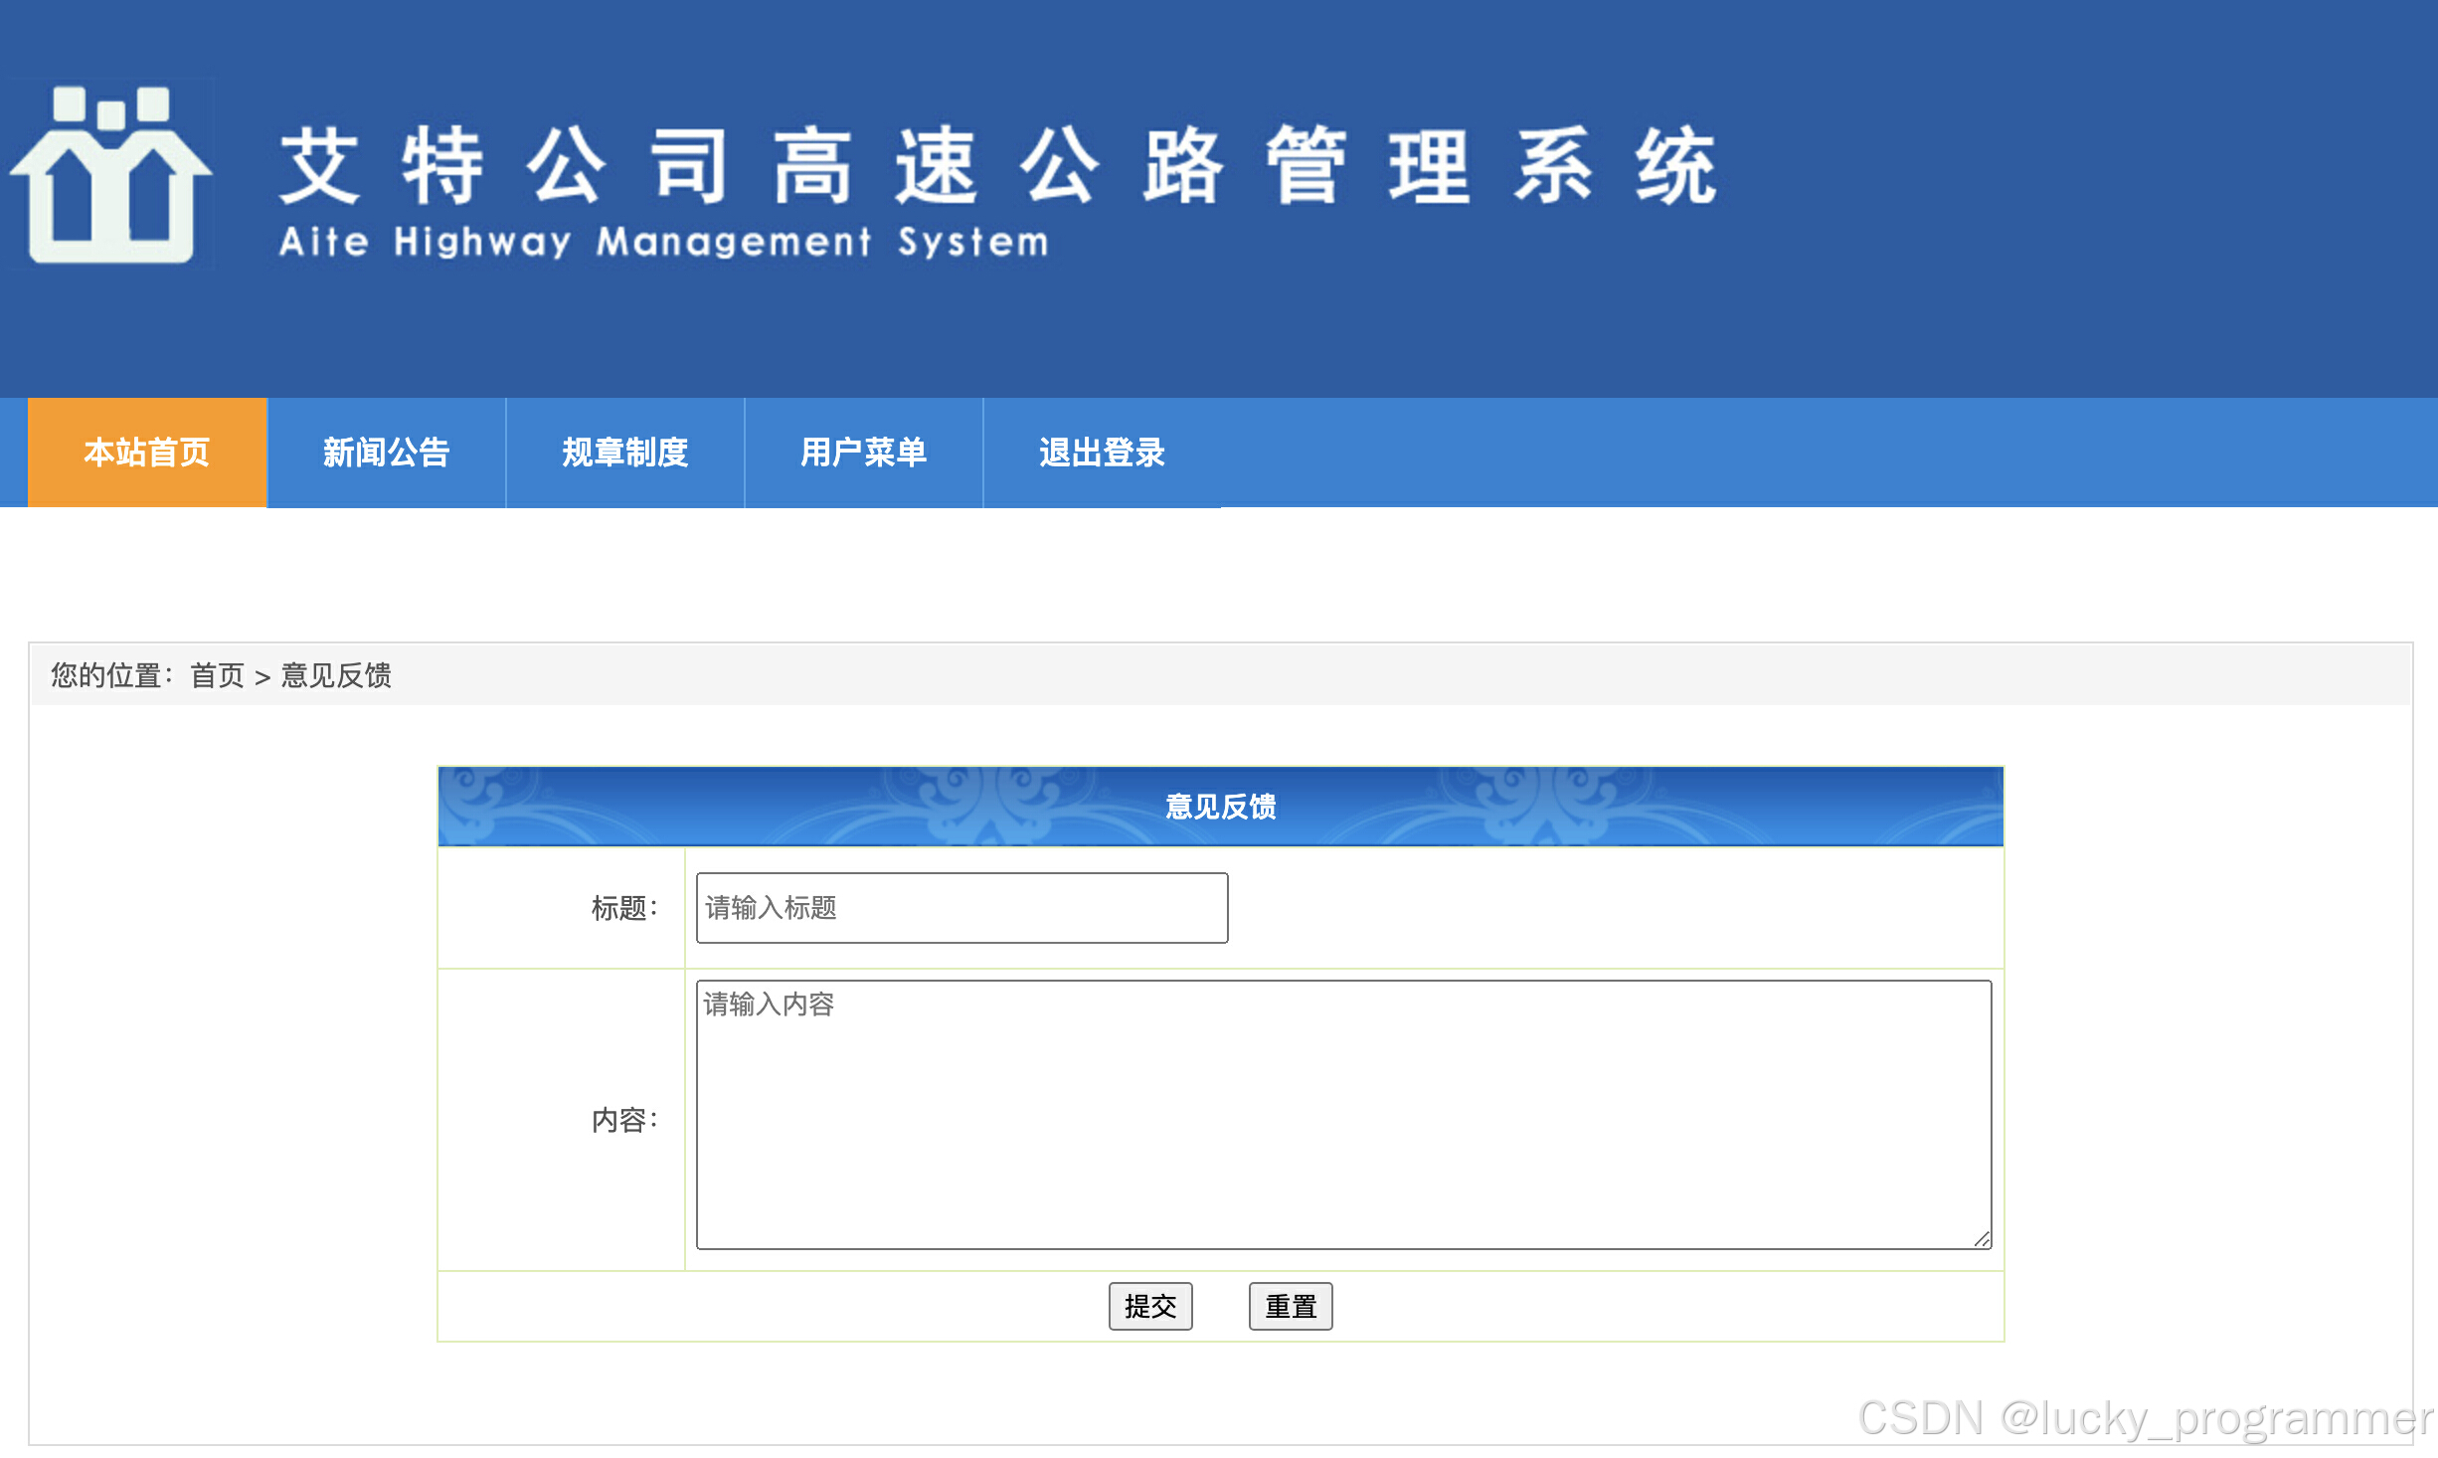Click the house logo icon

pos(111,175)
